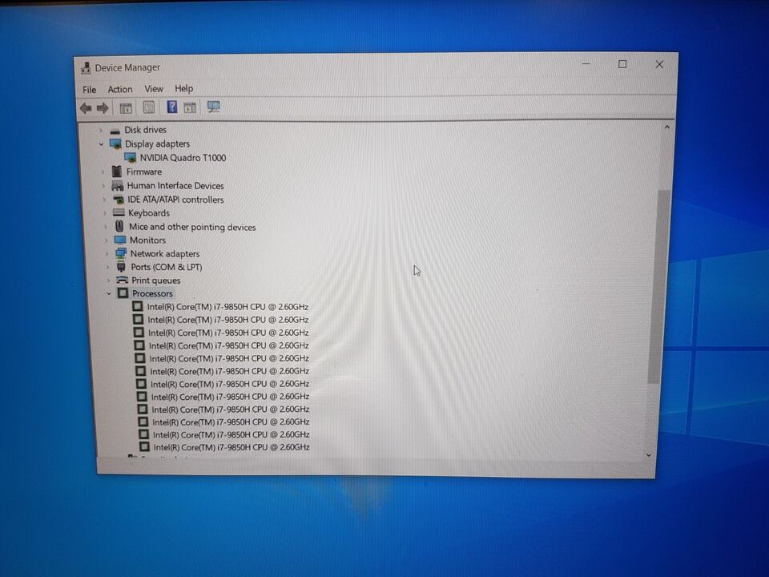Viewport: 769px width, 577px height.
Task: Select the Keyboards category icon
Action: pyautogui.click(x=119, y=213)
